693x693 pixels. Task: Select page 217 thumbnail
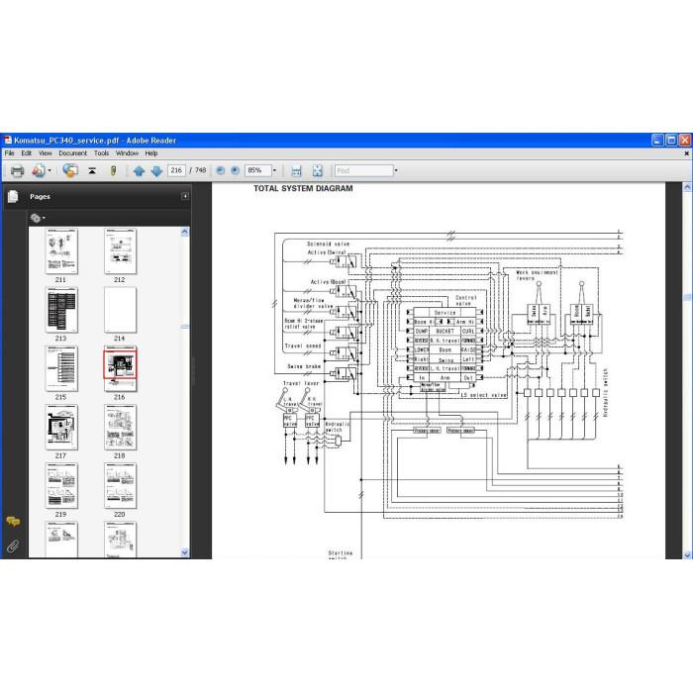coord(61,428)
